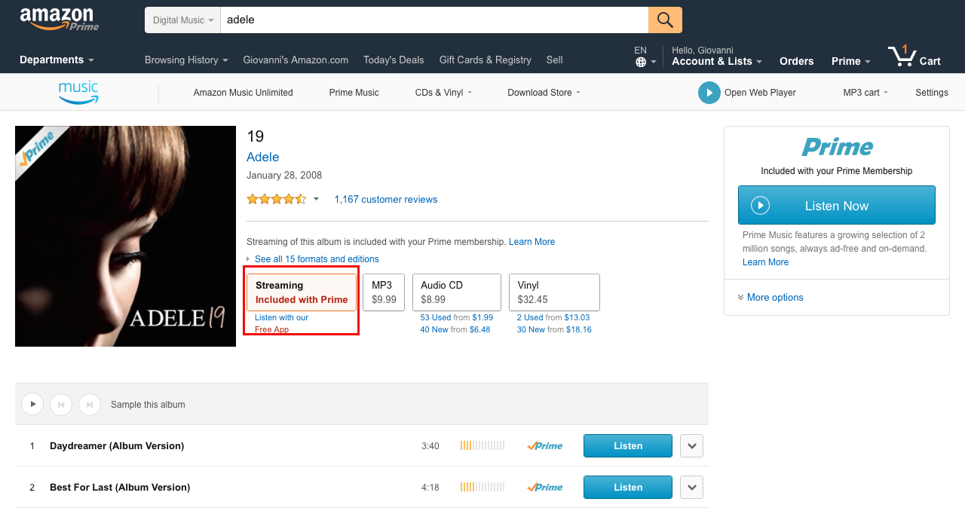Open 1,167 customer reviews
The height and width of the screenshot is (514, 965).
pyautogui.click(x=386, y=200)
